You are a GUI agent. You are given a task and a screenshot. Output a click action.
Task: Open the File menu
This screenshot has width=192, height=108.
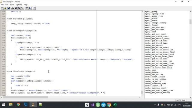click(x=2, y=5)
